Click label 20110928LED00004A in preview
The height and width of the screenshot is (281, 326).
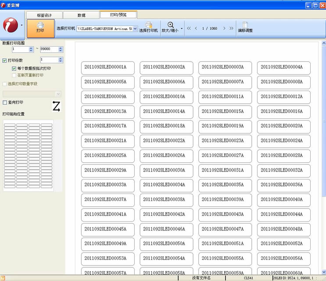[283, 68]
